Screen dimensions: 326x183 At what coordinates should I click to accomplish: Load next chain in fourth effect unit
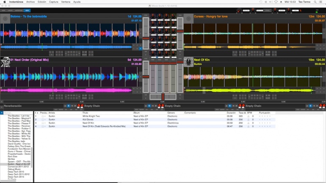coord(317,106)
